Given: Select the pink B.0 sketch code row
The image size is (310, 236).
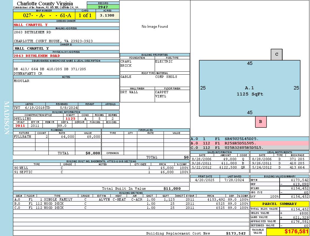Looking at the screenshot, I should [249, 143].
